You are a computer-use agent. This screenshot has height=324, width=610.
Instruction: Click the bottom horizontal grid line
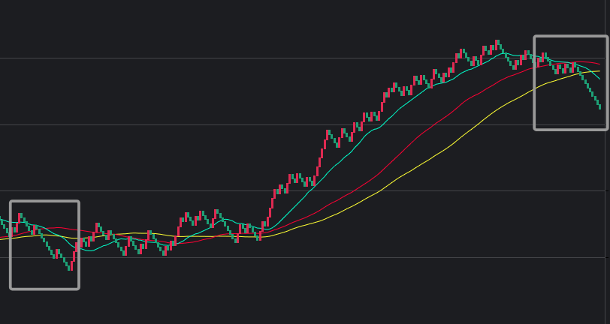point(300,257)
